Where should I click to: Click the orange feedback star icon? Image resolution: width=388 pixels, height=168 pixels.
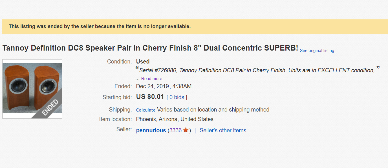point(186,130)
